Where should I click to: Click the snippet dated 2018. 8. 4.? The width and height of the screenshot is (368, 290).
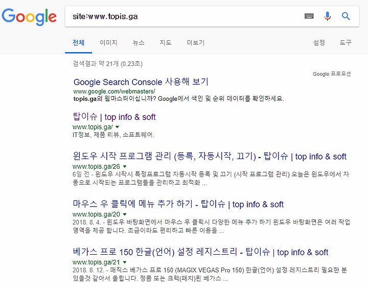[x=211, y=226]
